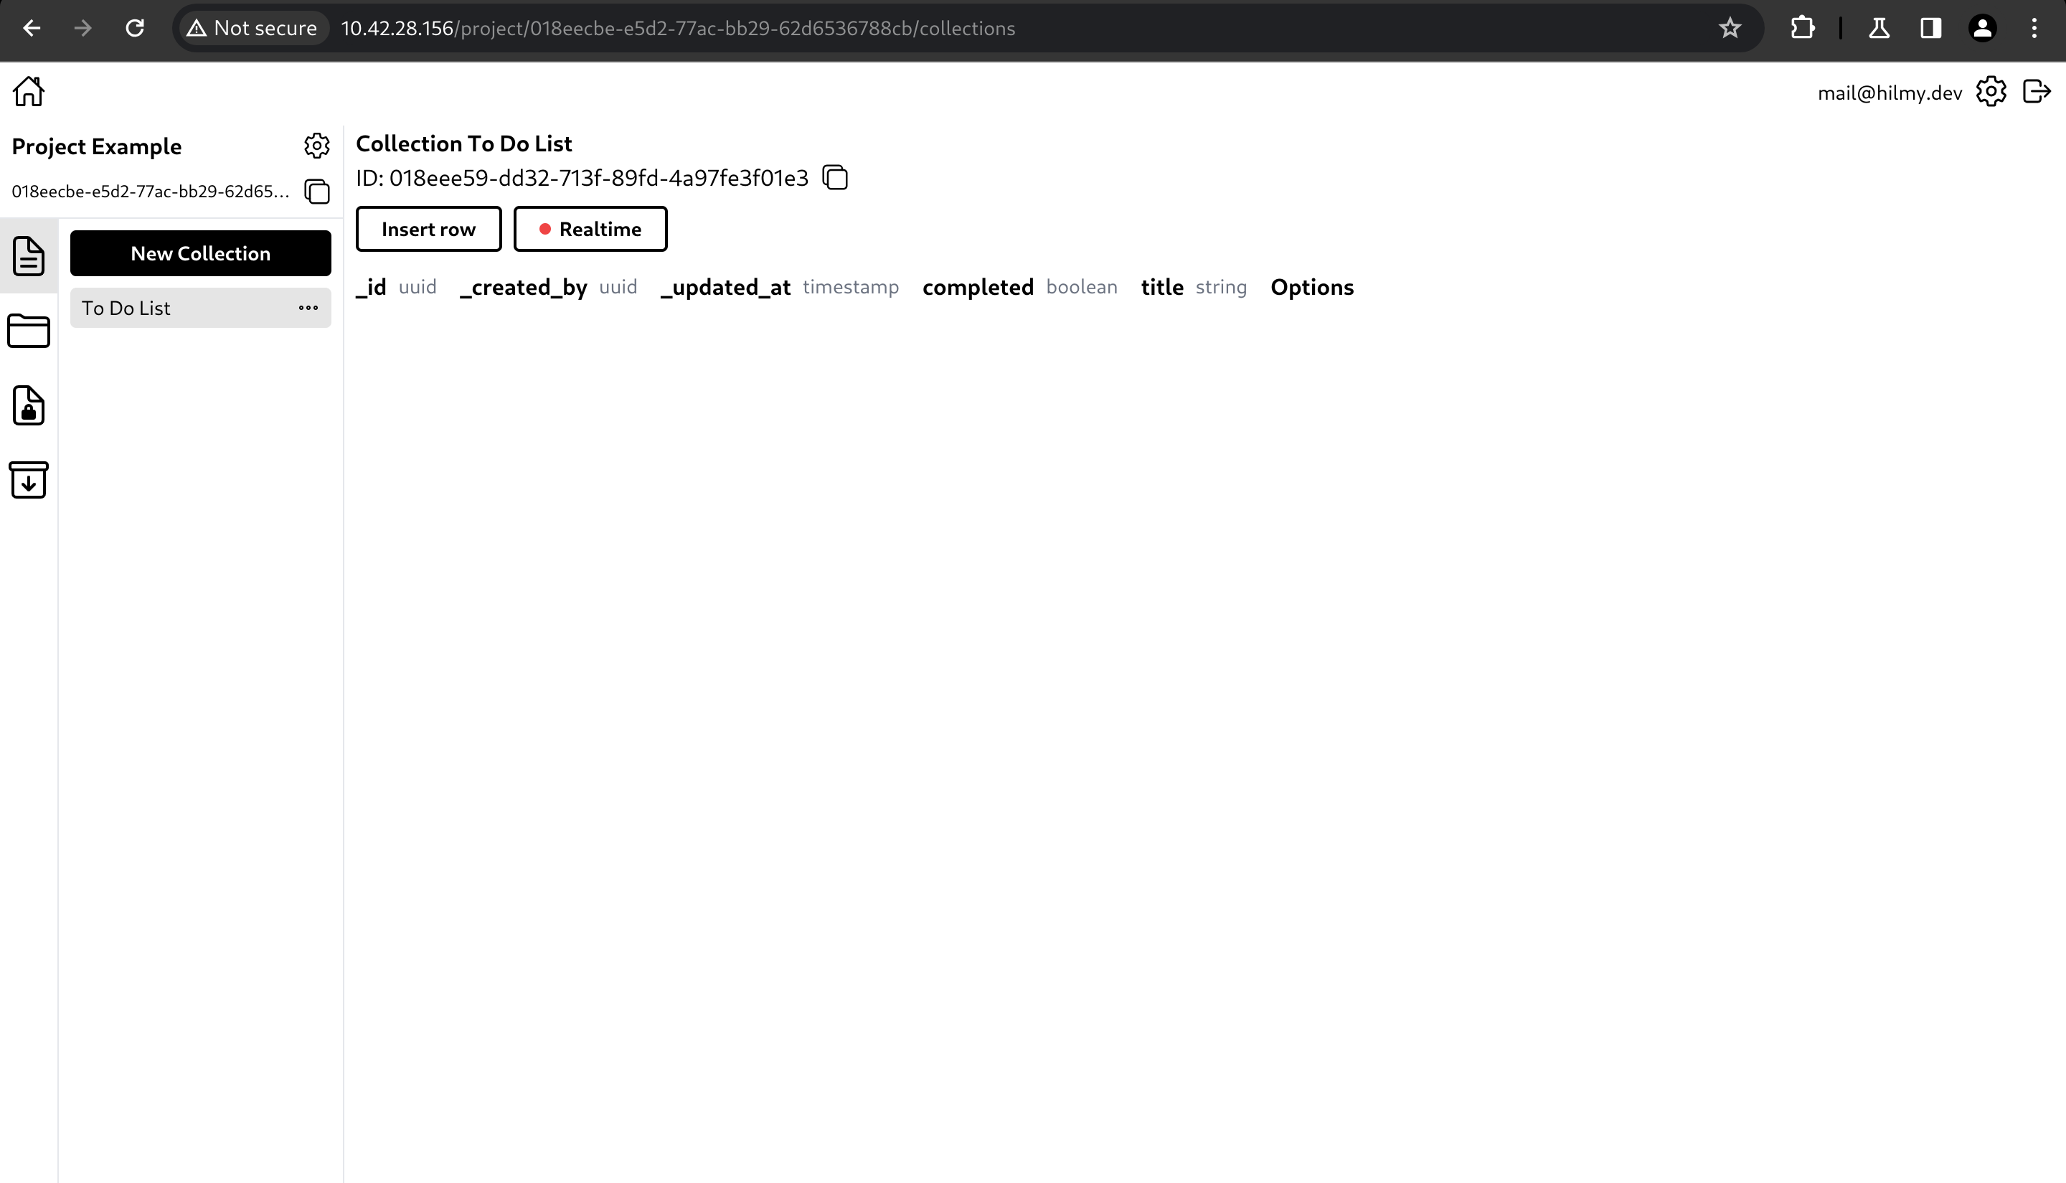Open the locked document sidebar icon

pos(29,405)
